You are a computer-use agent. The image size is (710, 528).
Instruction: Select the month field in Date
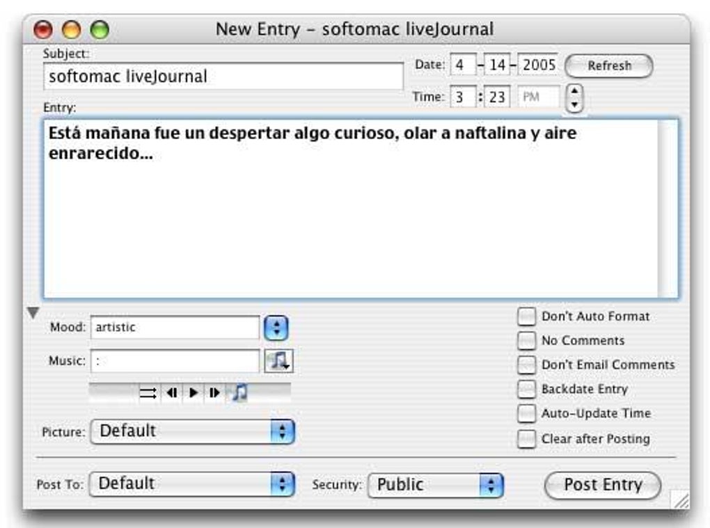pyautogui.click(x=463, y=65)
